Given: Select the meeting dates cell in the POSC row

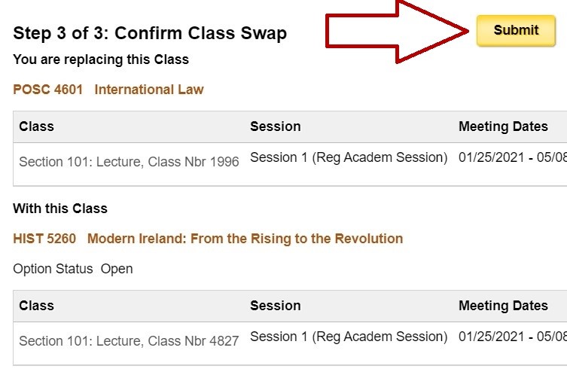Looking at the screenshot, I should point(512,157).
